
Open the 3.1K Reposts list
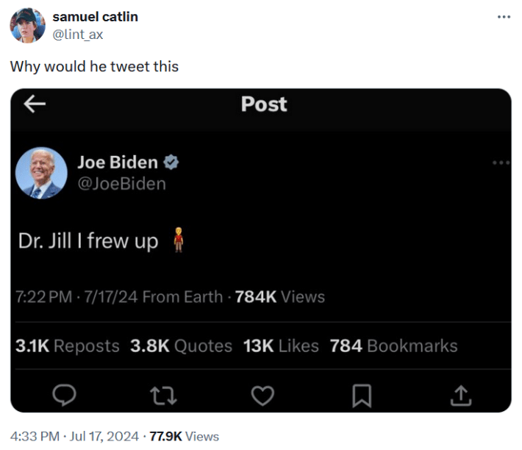click(67, 346)
